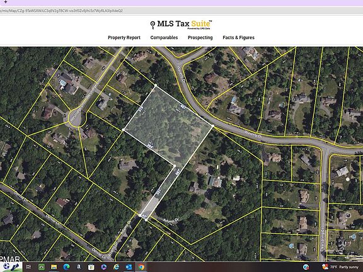Open the Amazon taskbar icon
The image size is (363, 272).
pyautogui.click(x=79, y=267)
